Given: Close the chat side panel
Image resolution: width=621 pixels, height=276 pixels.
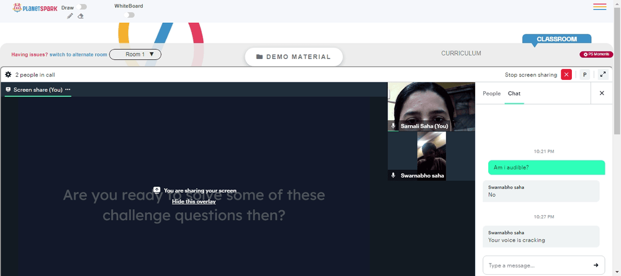Looking at the screenshot, I should coord(602,93).
